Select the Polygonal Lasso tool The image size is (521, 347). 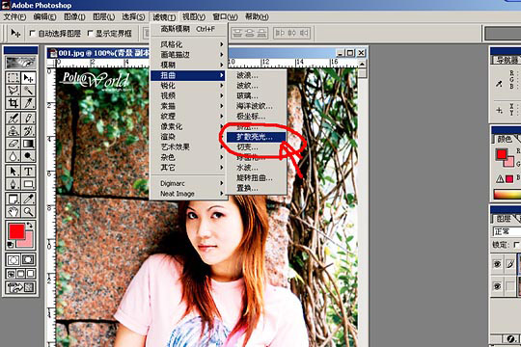click(13, 91)
